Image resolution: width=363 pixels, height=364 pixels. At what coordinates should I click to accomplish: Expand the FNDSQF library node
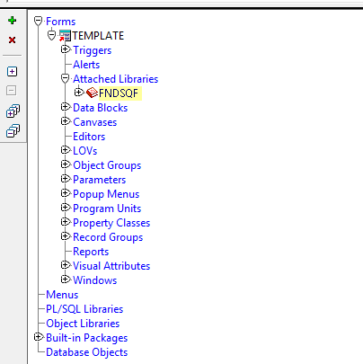coord(79,93)
